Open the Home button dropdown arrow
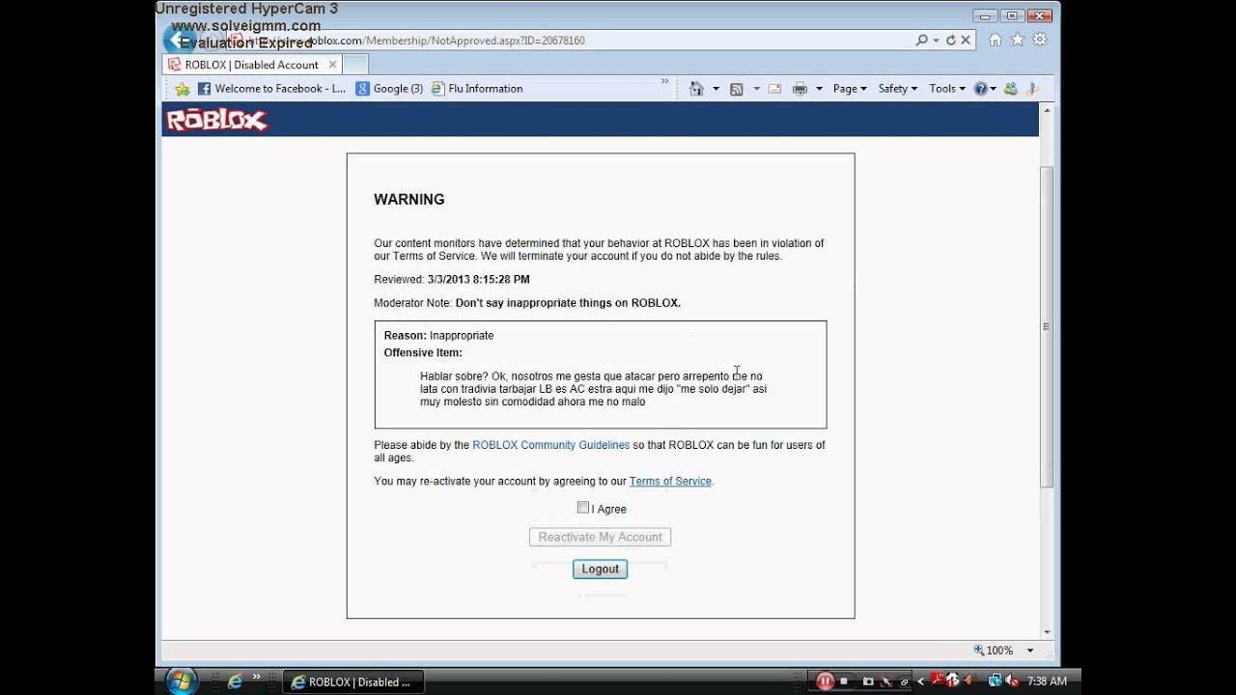The height and width of the screenshot is (695, 1236). 716,89
